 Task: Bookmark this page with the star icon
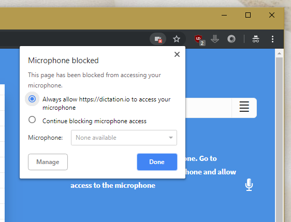[x=176, y=39]
